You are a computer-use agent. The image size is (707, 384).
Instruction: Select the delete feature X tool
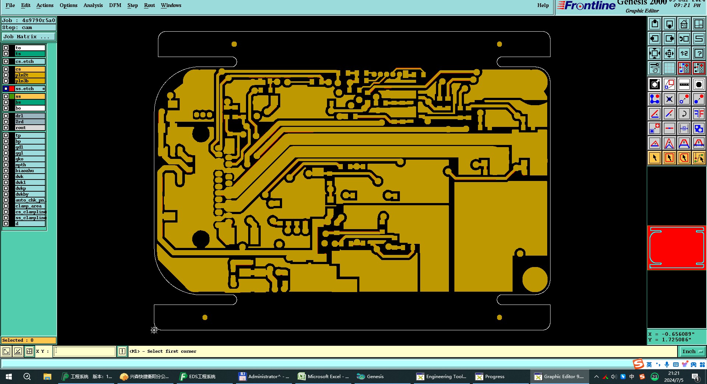[x=669, y=99]
